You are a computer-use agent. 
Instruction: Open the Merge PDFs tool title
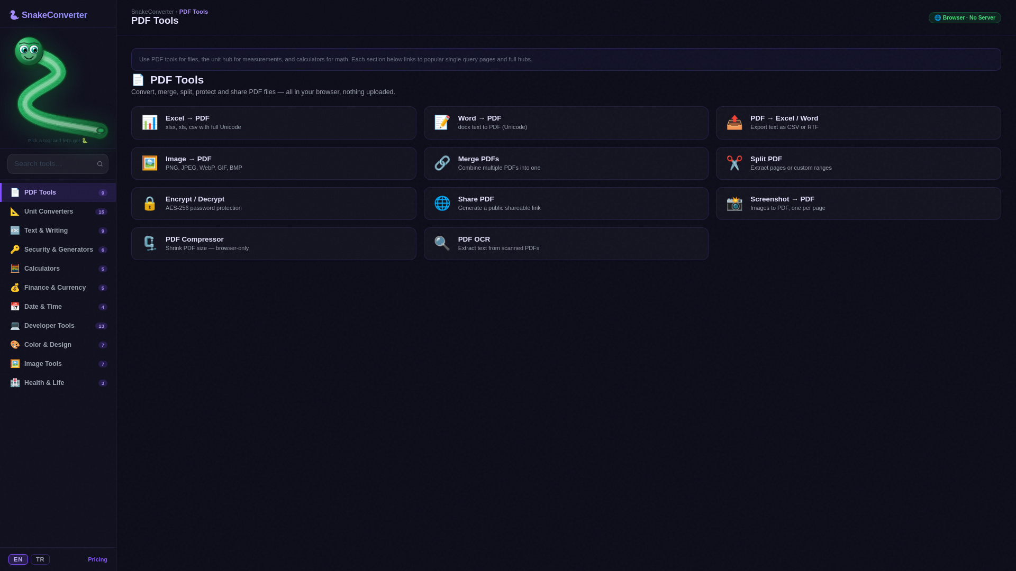pos(478,159)
